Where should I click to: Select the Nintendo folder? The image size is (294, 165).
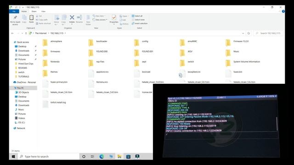51,63
